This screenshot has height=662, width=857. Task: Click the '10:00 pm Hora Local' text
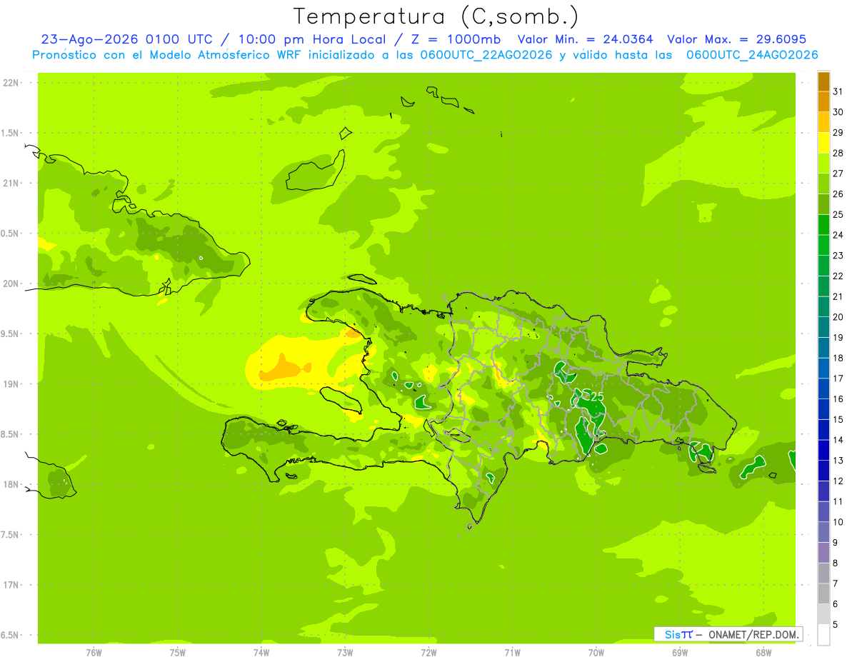point(316,40)
